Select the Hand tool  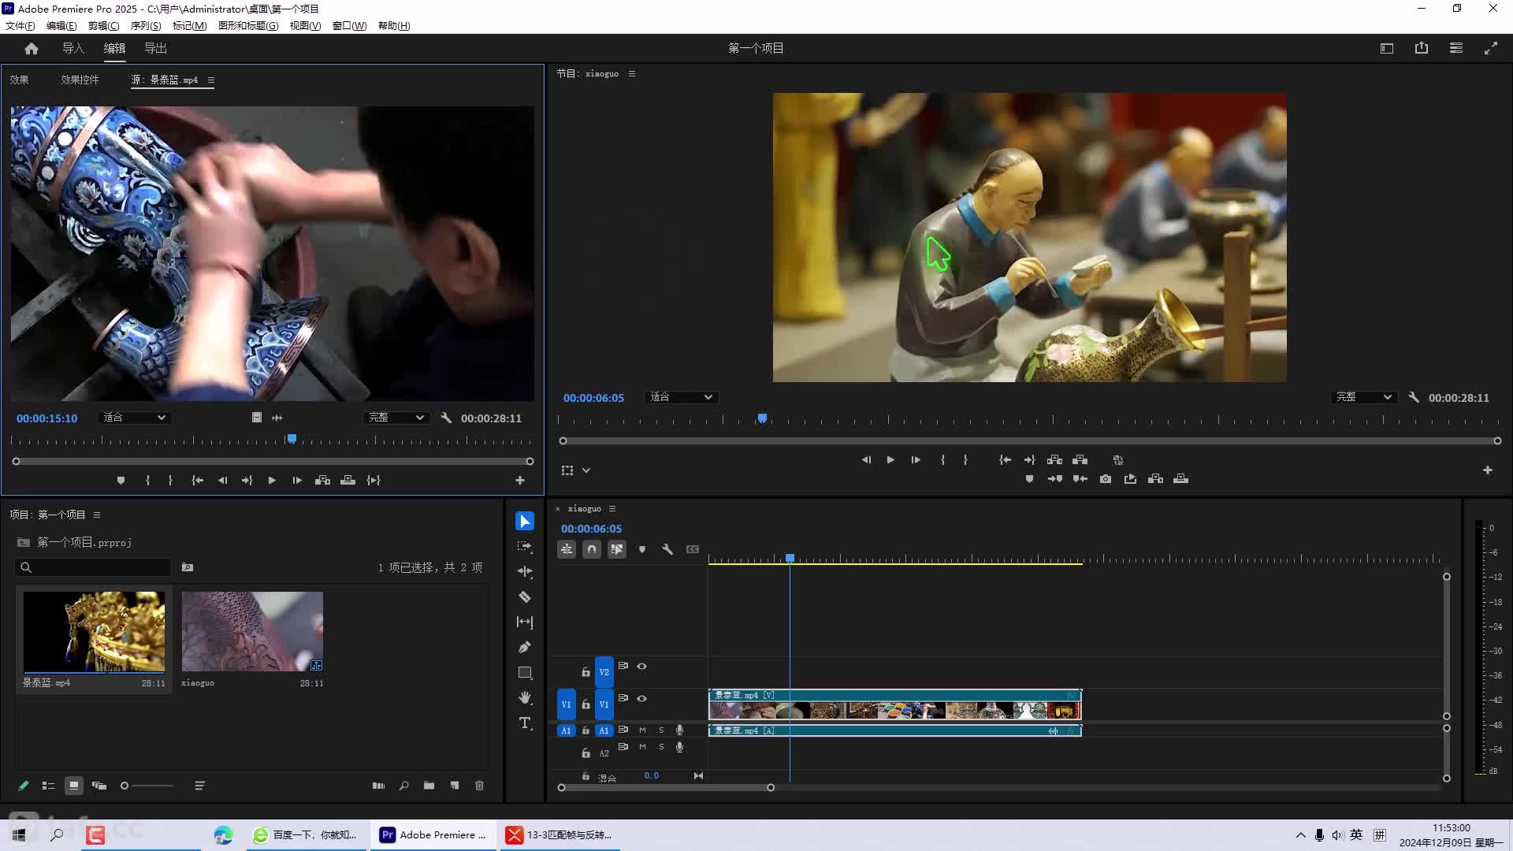tap(525, 698)
